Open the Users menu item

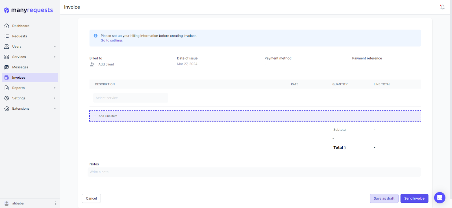(x=30, y=47)
